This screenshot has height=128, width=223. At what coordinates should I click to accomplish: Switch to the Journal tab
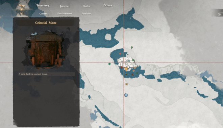pos(65,6)
